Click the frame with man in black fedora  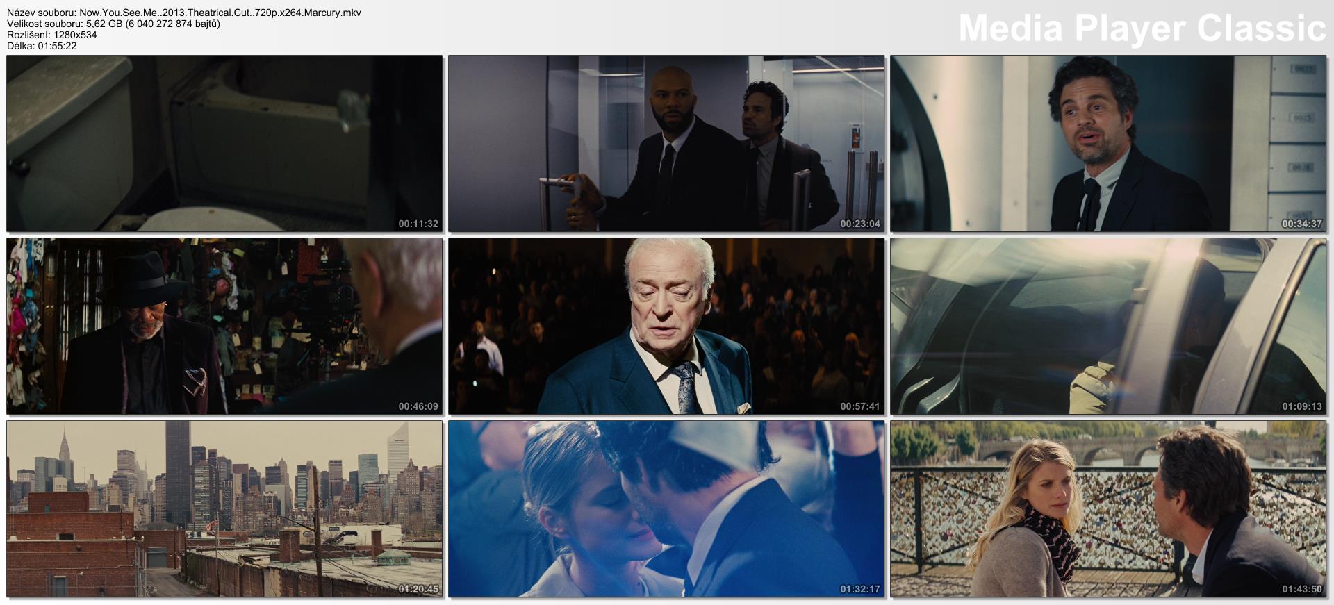pyautogui.click(x=224, y=326)
